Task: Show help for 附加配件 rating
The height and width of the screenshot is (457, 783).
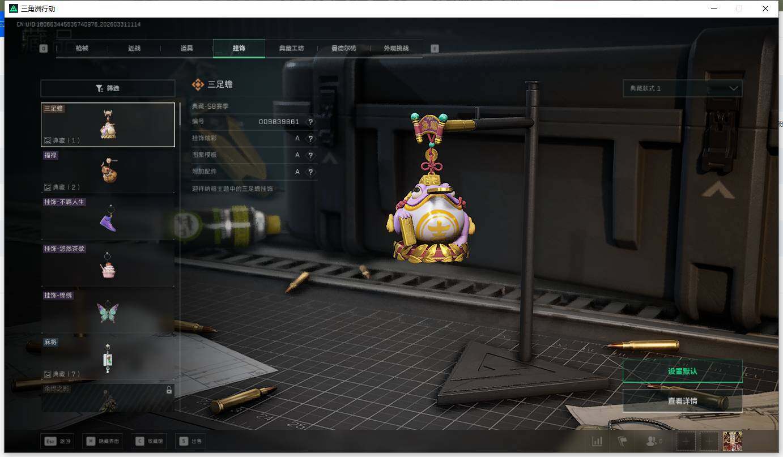Action: (310, 172)
